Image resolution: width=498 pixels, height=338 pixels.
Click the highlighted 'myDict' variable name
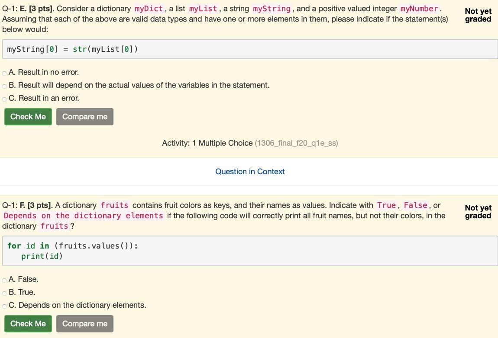(x=148, y=8)
